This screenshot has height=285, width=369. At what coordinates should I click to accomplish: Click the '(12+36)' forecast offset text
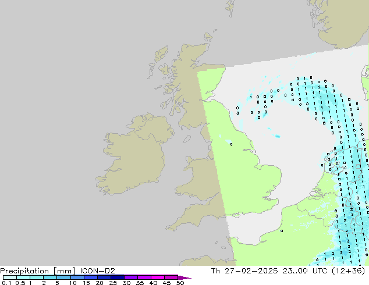click(348, 271)
